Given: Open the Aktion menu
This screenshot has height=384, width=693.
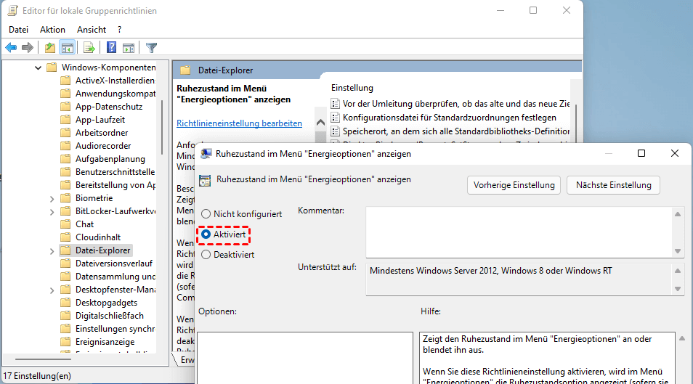Looking at the screenshot, I should click(52, 30).
